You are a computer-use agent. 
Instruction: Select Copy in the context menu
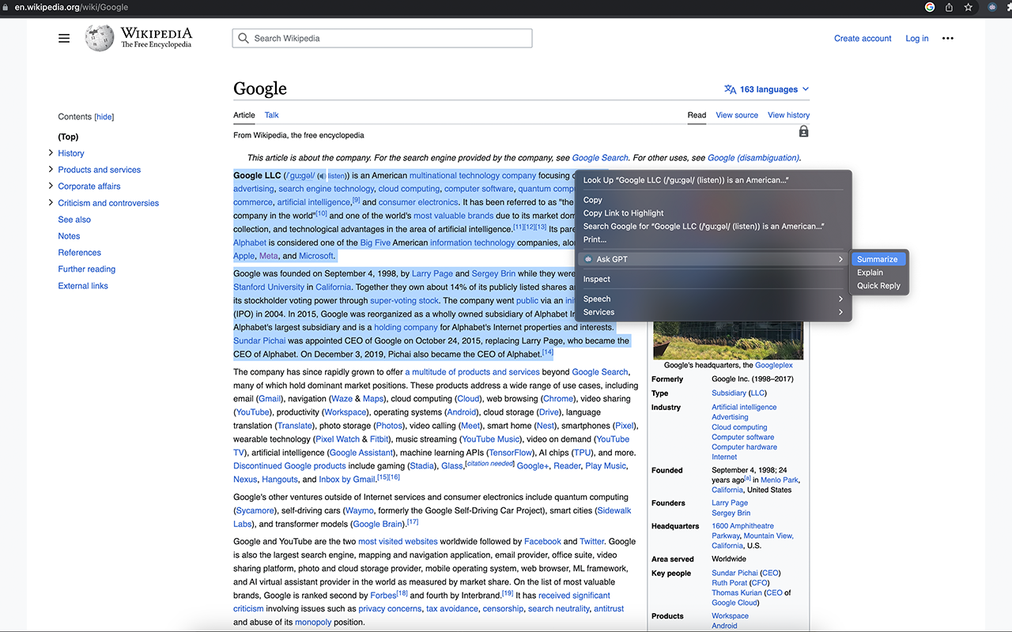coord(593,200)
